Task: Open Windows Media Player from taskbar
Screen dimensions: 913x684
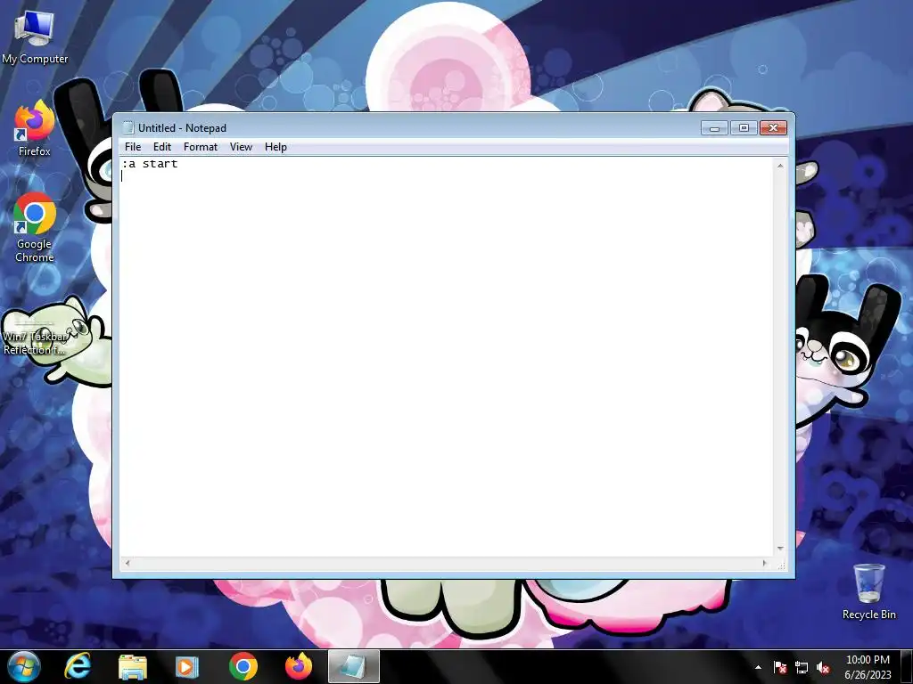Action: pyautogui.click(x=187, y=666)
